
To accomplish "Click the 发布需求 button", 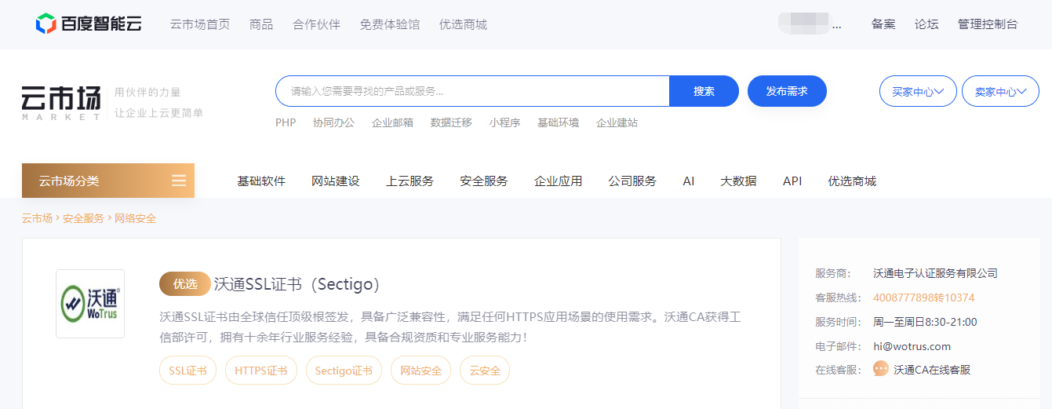I will pyautogui.click(x=787, y=91).
